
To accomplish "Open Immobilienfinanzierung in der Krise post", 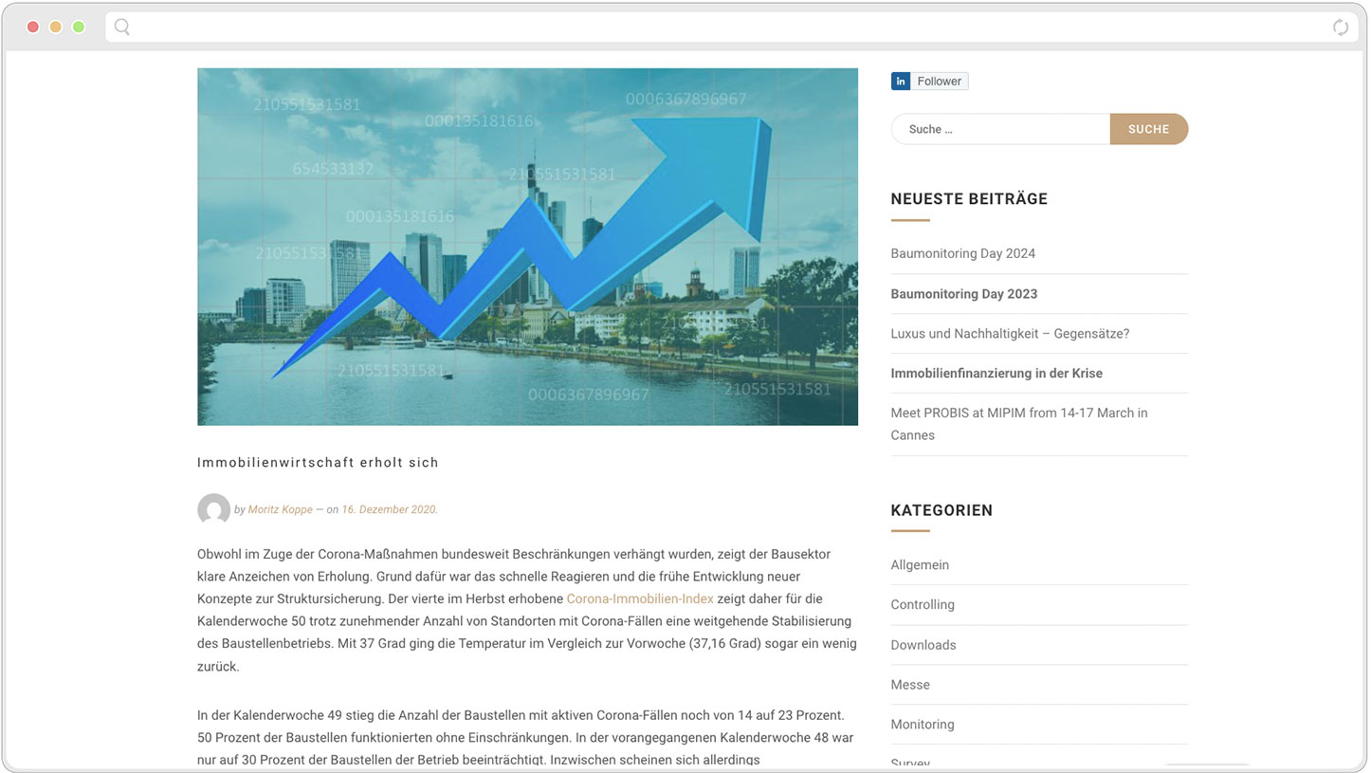I will 996,374.
